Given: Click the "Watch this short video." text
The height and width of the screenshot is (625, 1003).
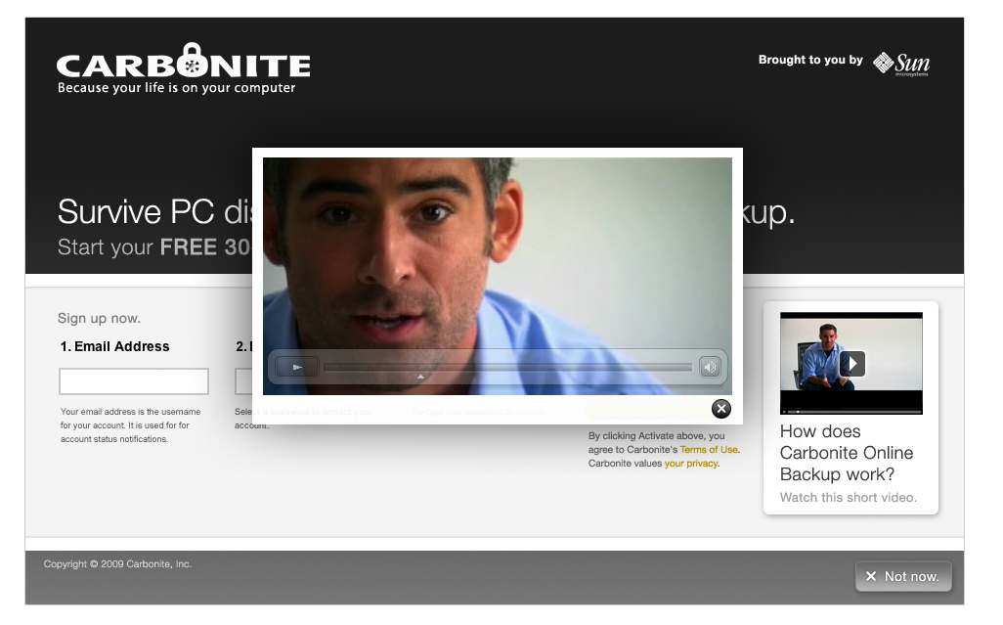Looking at the screenshot, I should click(848, 498).
